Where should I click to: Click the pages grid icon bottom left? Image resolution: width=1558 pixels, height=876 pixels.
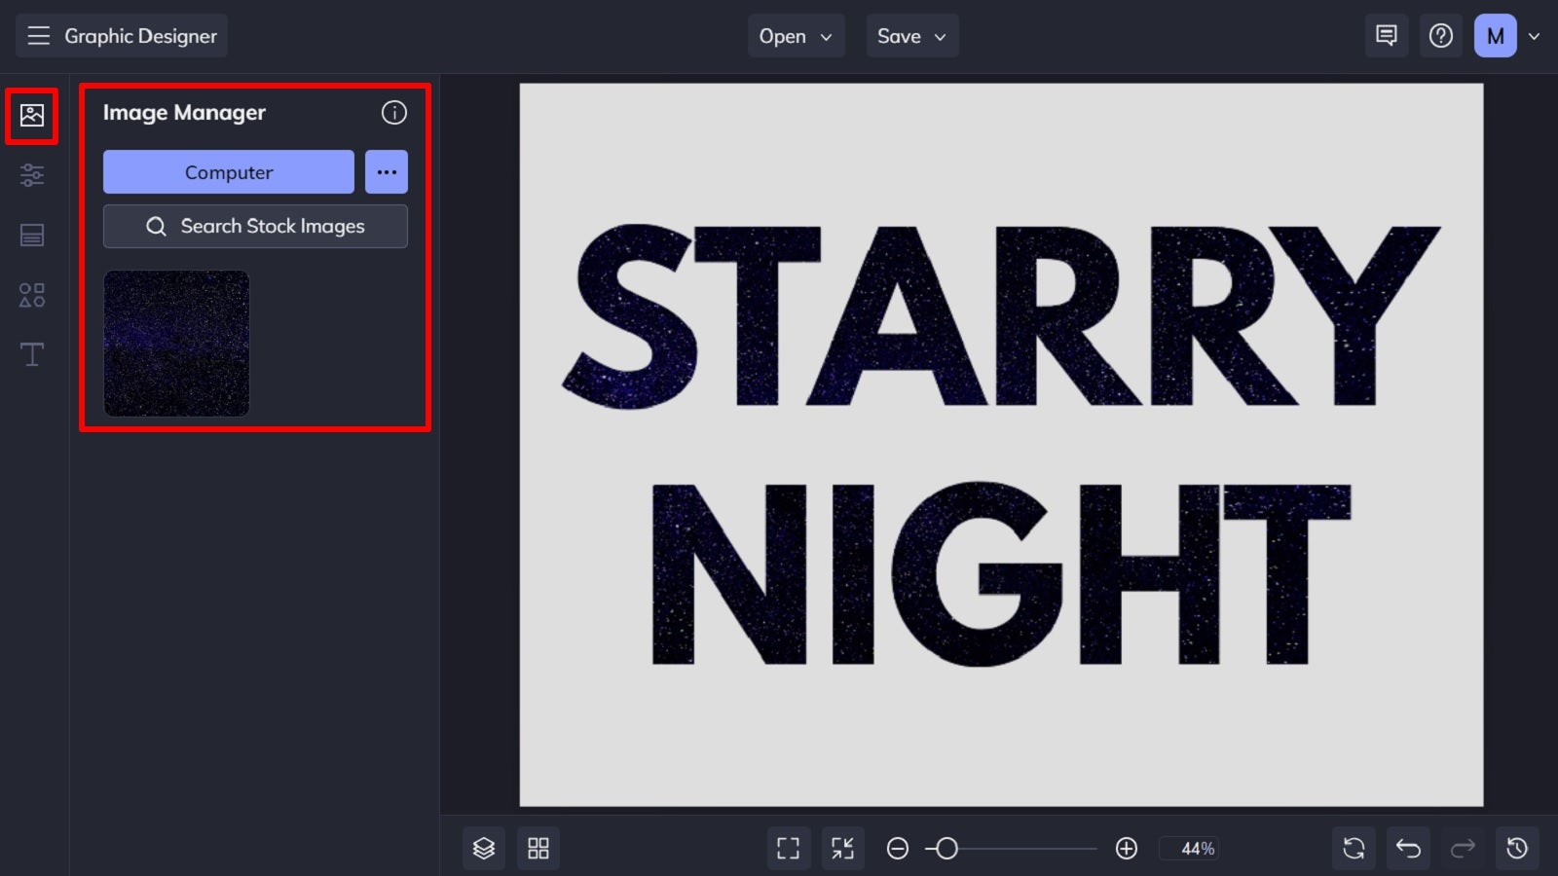(x=538, y=848)
